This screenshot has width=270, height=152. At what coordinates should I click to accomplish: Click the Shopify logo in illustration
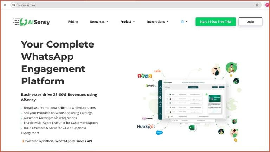click(150, 85)
